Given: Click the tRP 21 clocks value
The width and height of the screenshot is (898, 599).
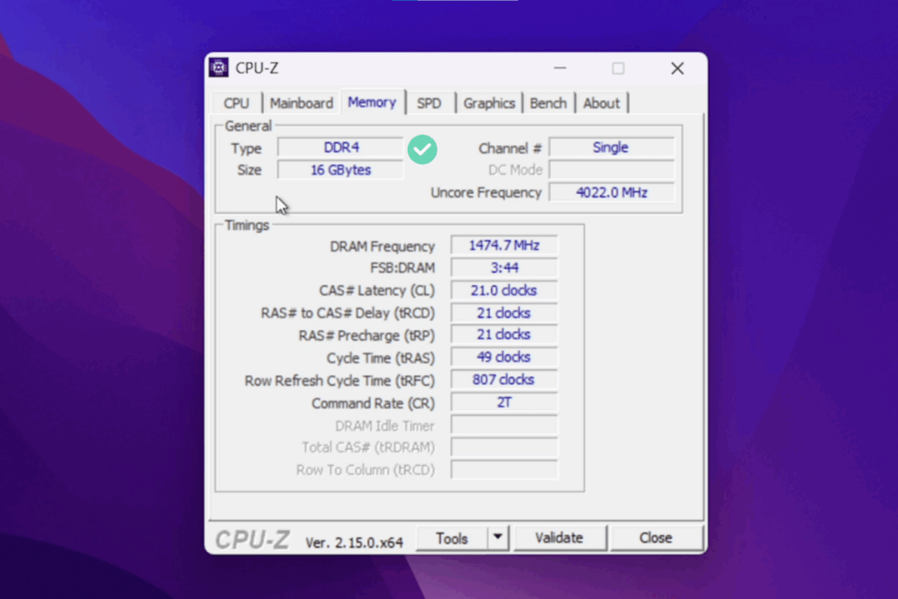Looking at the screenshot, I should pos(504,334).
